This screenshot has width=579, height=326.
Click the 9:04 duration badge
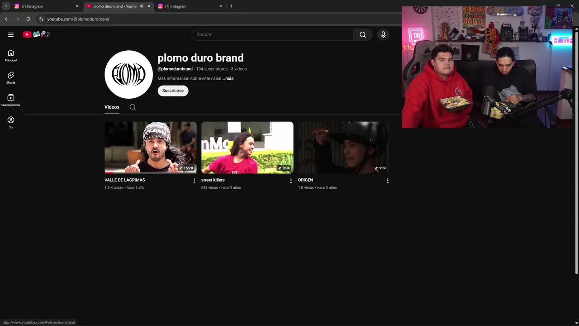(284, 168)
